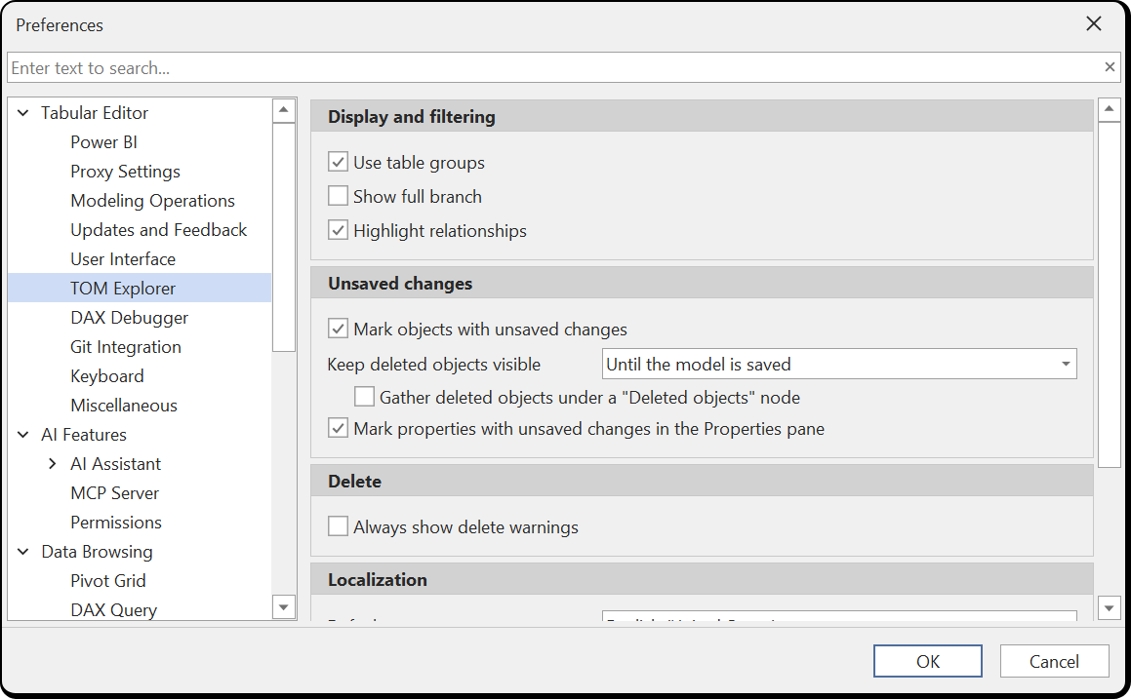
Task: Open Pivot Grid settings
Action: [x=108, y=581]
